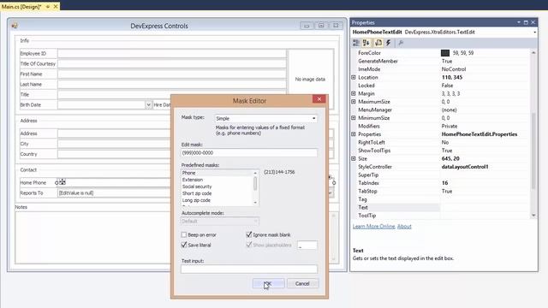Expand Margin property
The width and height of the screenshot is (548, 308).
point(354,93)
